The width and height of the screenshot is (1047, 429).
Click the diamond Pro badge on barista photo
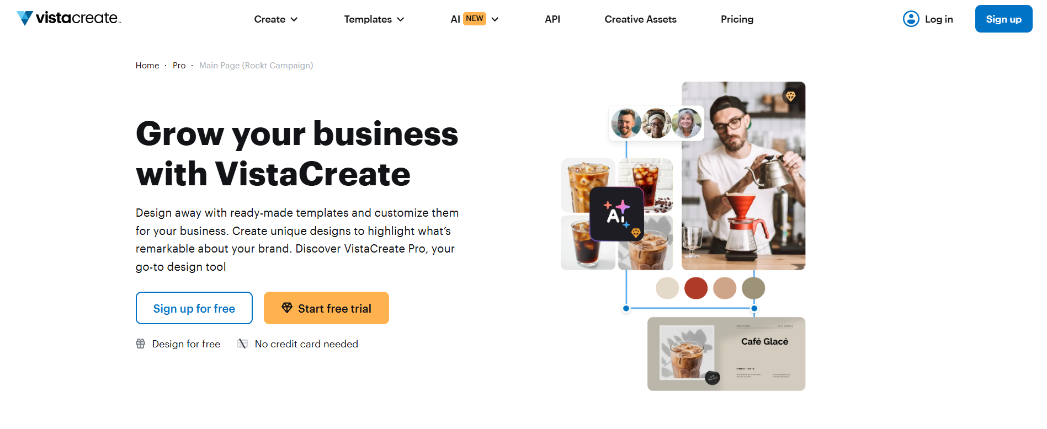point(790,96)
